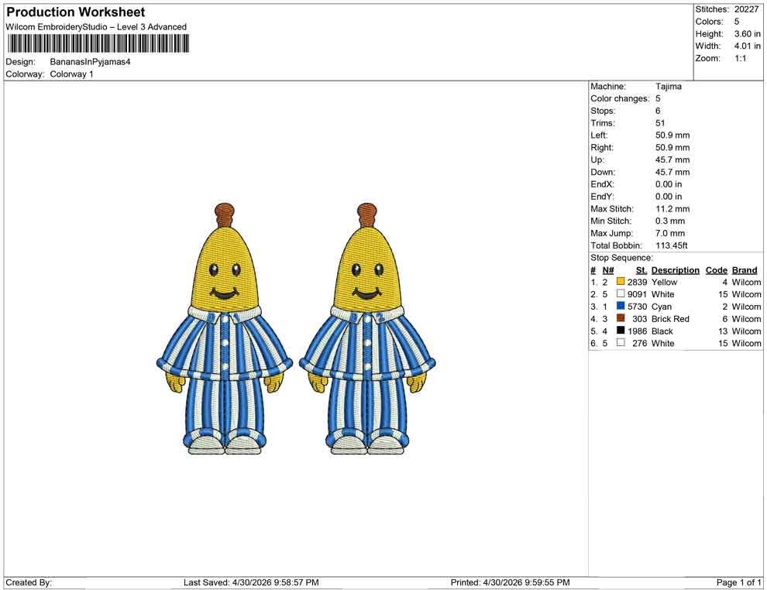Click the 276 White thread swatch
Image resolution: width=767 pixels, height=590 pixels.
tap(621, 343)
